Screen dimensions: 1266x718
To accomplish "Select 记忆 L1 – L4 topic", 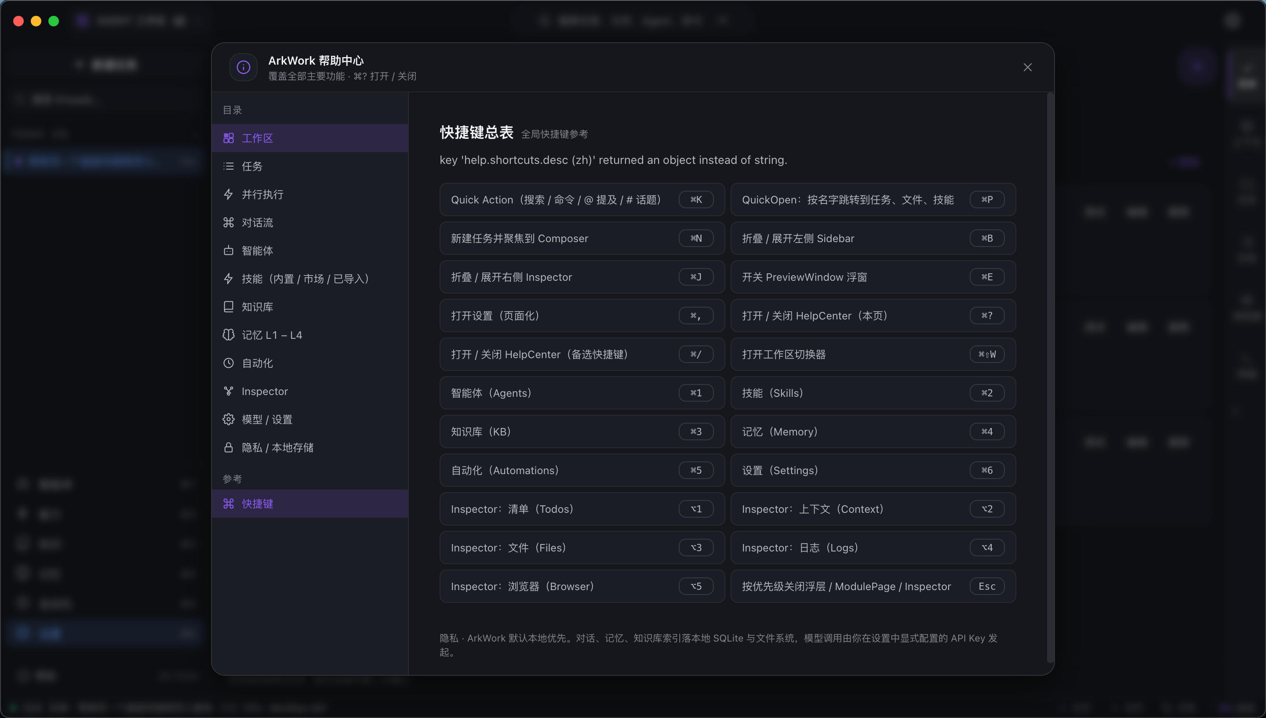I will coord(310,335).
